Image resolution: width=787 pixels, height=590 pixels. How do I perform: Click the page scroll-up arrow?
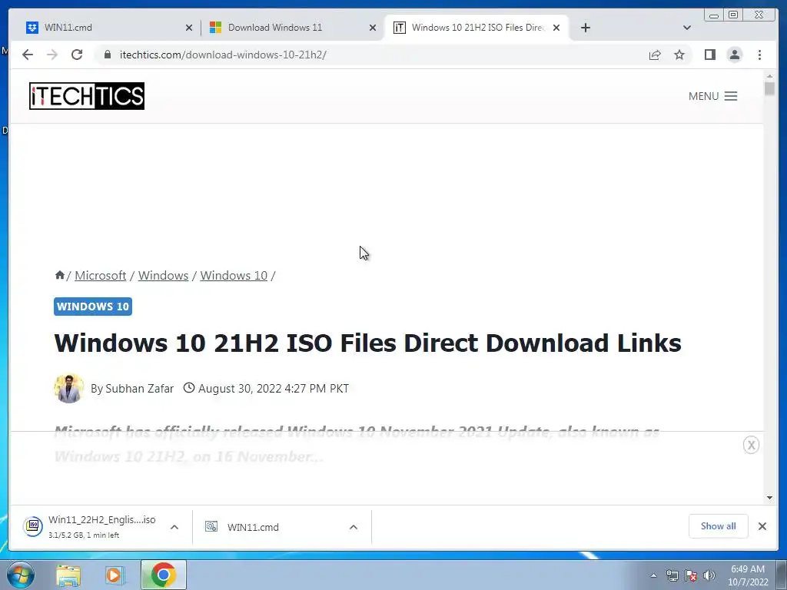769,76
